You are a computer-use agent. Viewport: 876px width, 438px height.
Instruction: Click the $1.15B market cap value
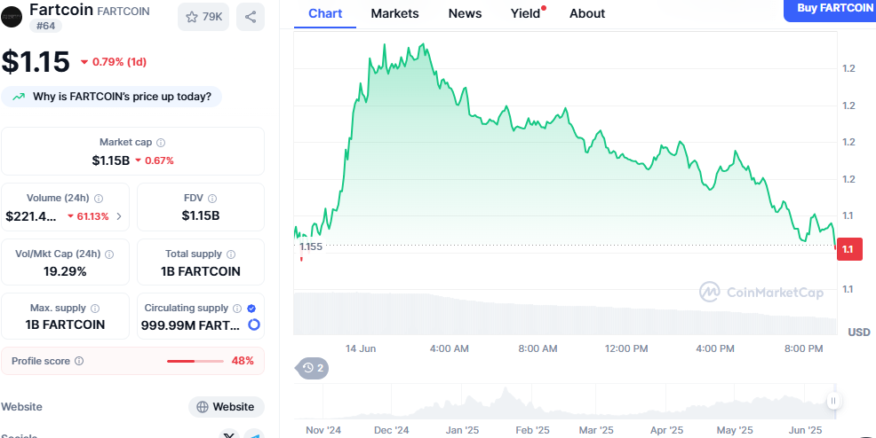click(111, 160)
